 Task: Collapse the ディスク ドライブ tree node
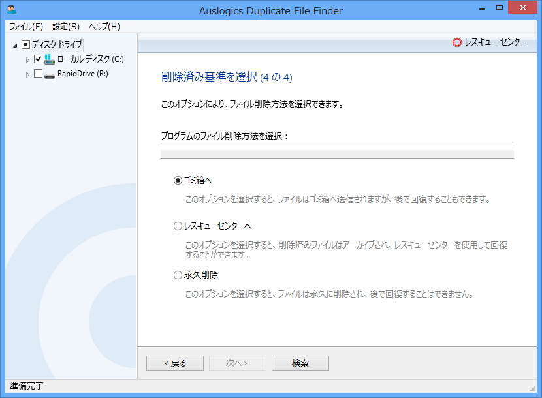pos(15,45)
